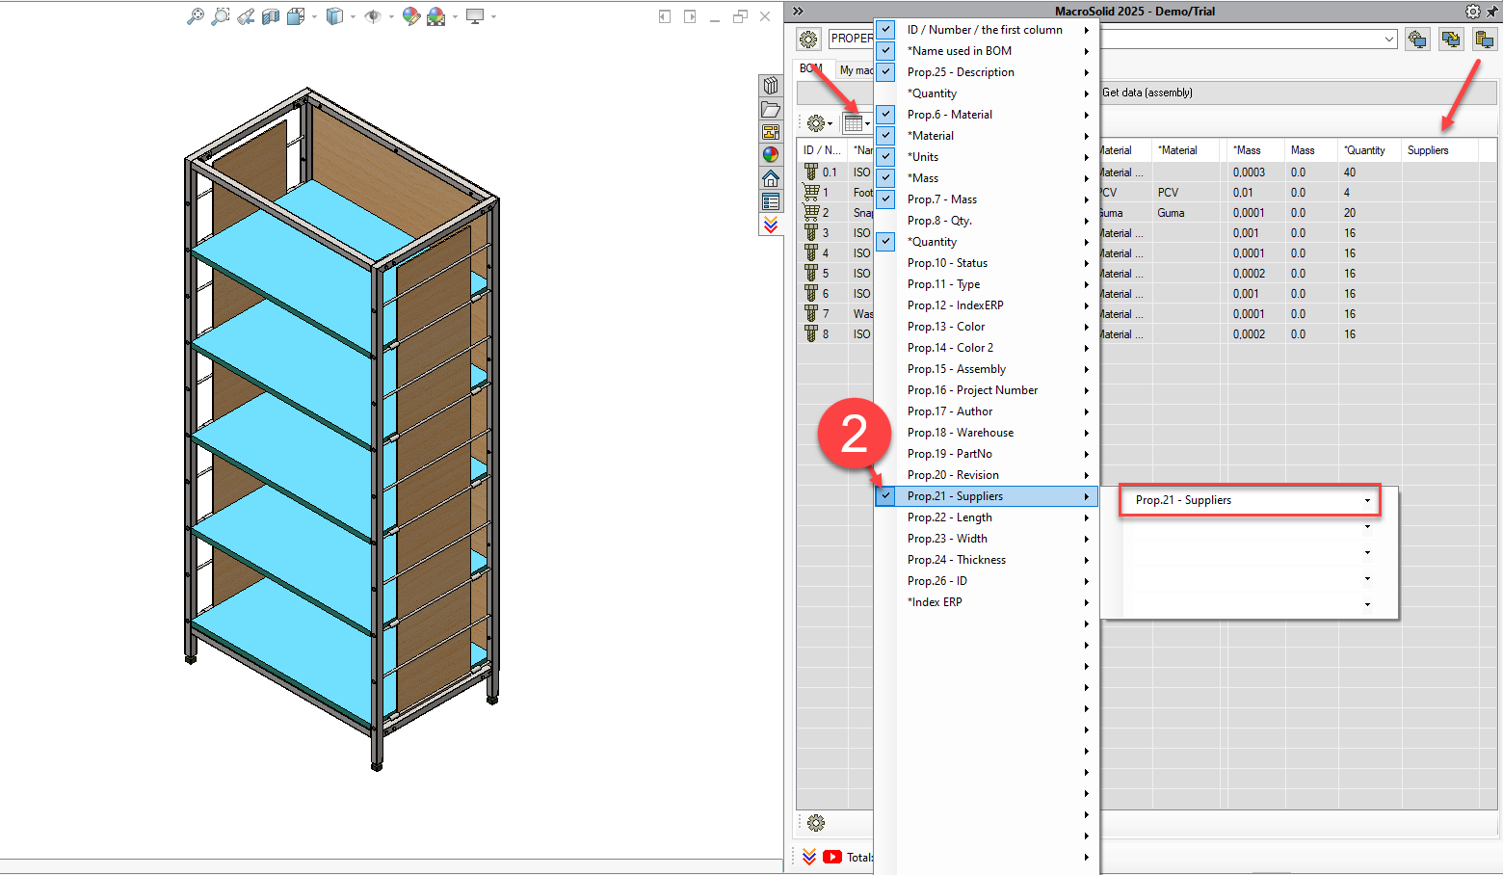Open the MacroSolid chevrons task pane tab

[x=771, y=225]
